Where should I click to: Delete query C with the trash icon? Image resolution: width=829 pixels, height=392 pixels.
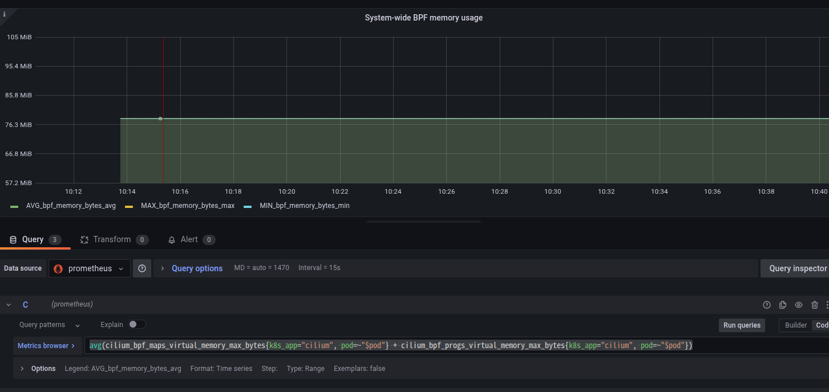point(815,305)
